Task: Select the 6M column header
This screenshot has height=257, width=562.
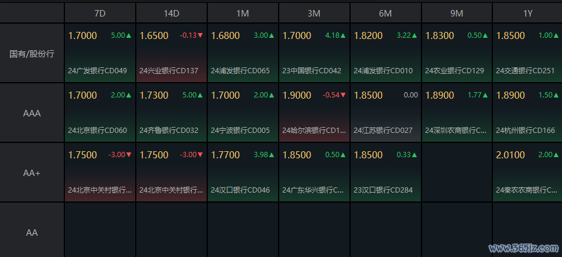Action: click(x=385, y=13)
